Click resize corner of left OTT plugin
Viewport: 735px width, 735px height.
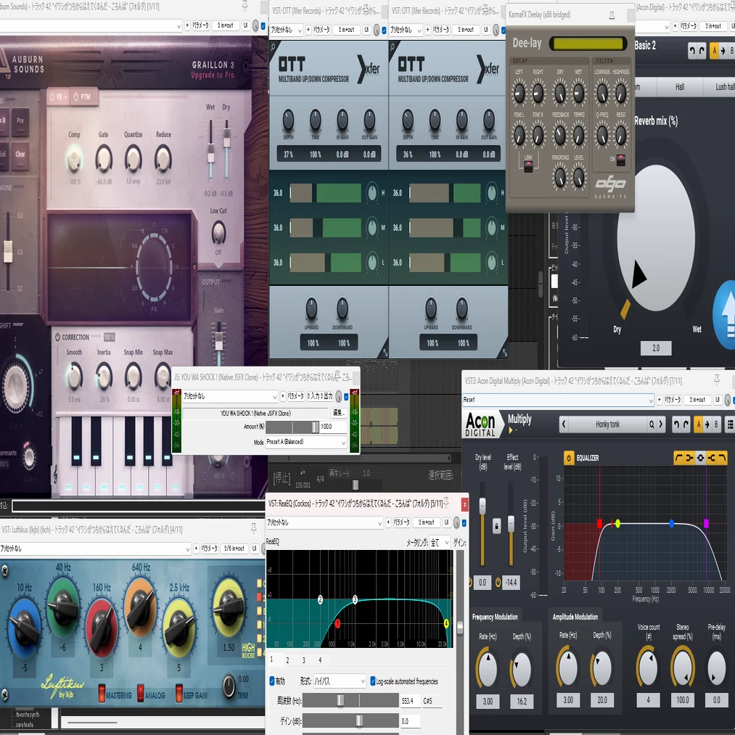coord(385,353)
